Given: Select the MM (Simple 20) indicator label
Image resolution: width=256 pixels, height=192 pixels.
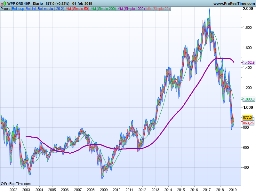Looking at the screenshot, I should 158,9.
